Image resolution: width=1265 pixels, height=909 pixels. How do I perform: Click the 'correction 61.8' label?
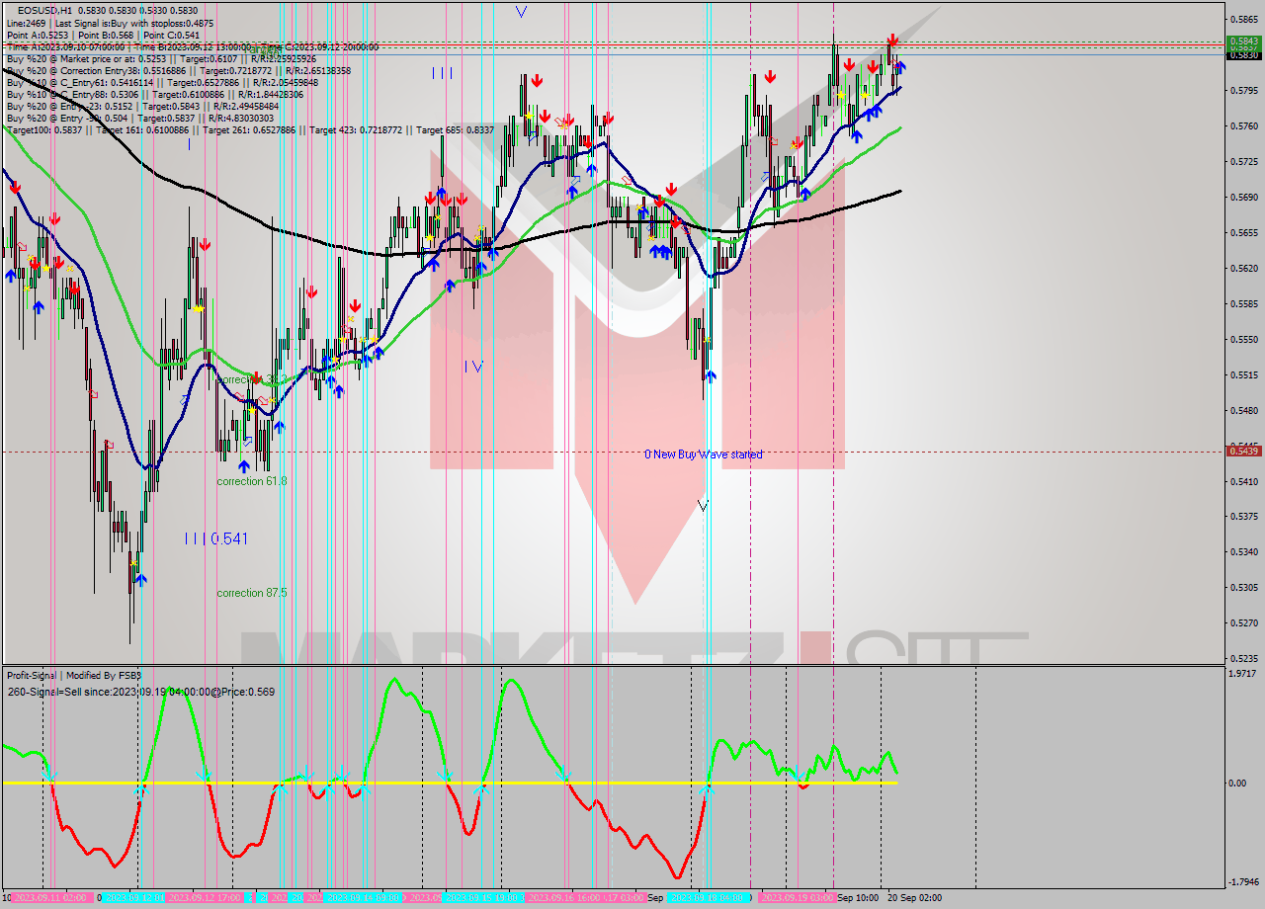(252, 481)
